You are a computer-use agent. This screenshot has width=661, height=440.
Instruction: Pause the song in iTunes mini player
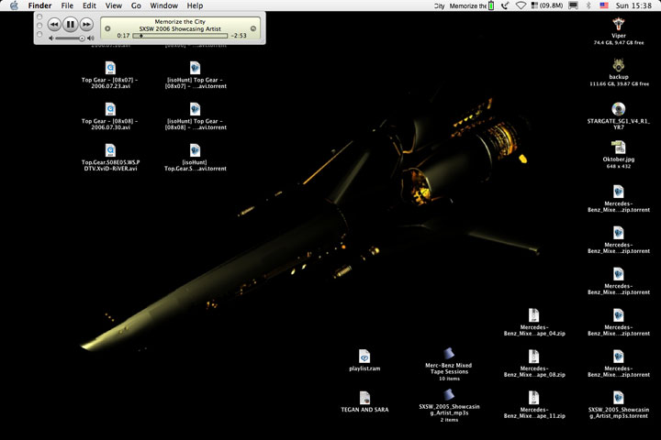point(71,25)
